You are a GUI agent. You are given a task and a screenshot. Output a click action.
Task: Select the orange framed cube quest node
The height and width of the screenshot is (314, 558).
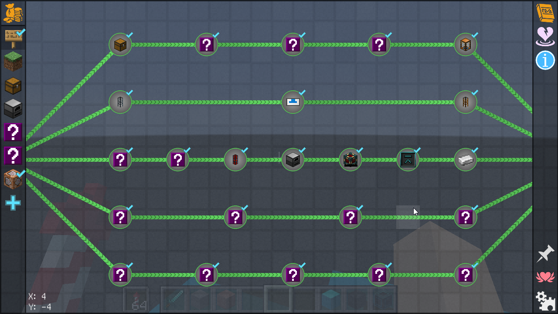pos(466,44)
